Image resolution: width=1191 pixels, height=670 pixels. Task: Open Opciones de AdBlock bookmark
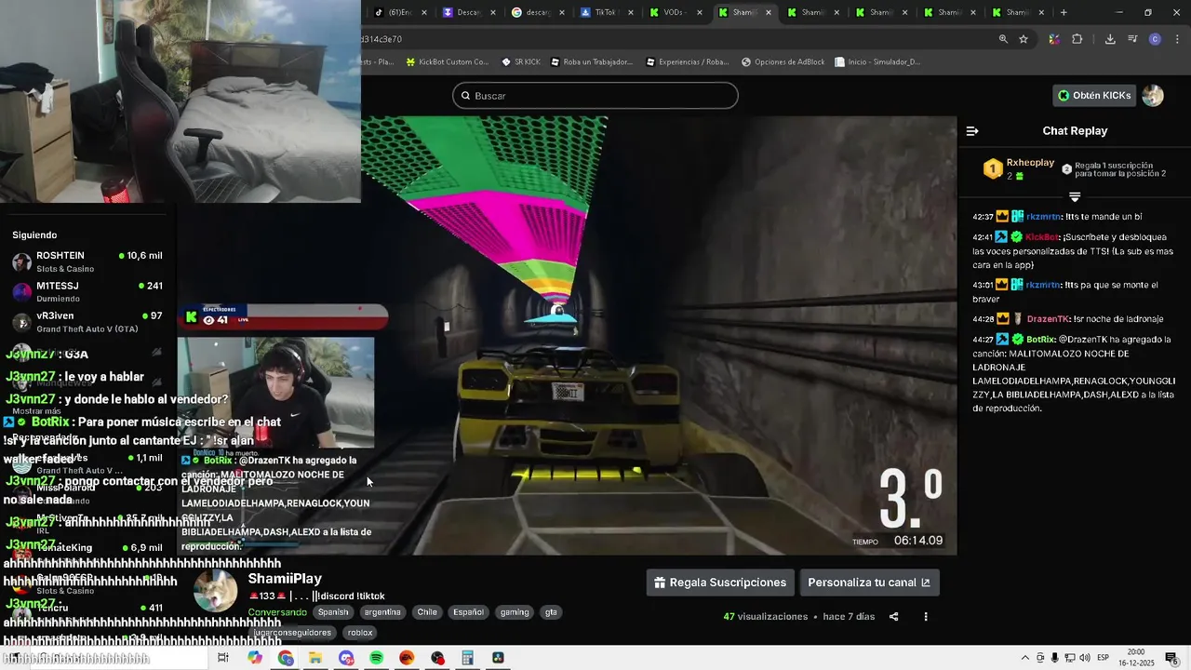783,62
